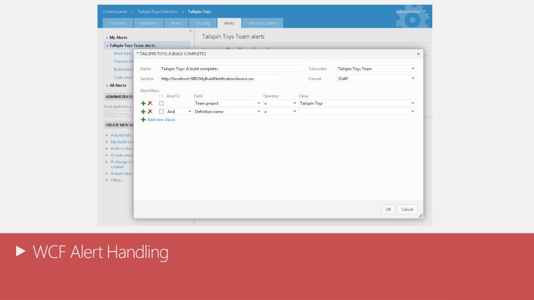Collapse the left alerts pane with the chevron
The image size is (534, 300).
[190, 31]
